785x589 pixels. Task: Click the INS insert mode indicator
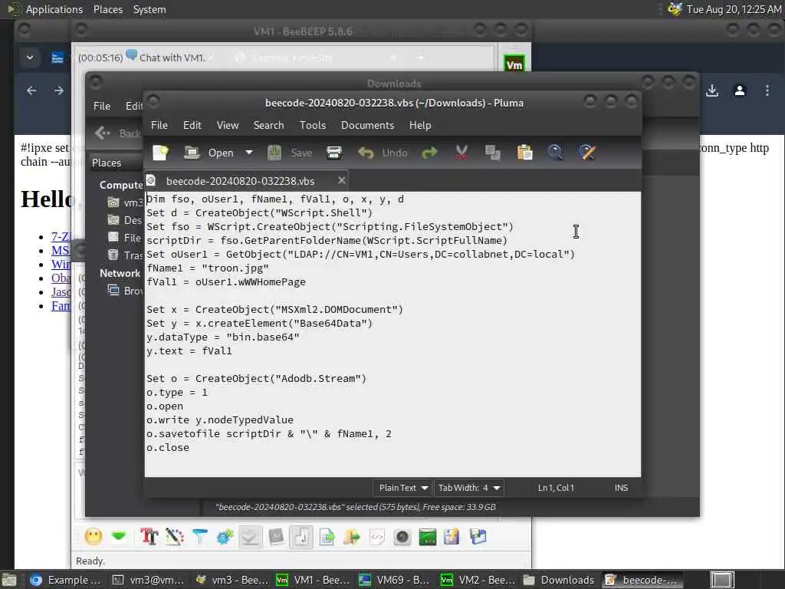point(621,487)
